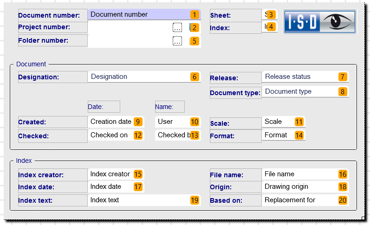Image resolution: width=370 pixels, height=225 pixels.
Task: Open Folder number browse button
Action: pyautogui.click(x=177, y=41)
